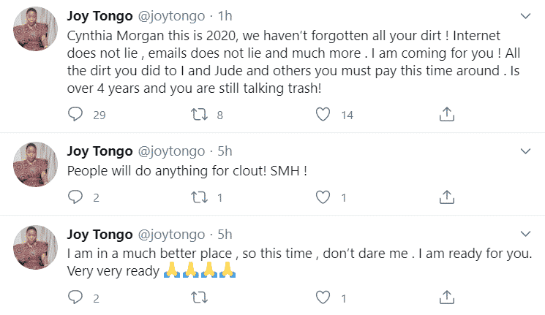545x315 pixels.
Task: Click the avatar beside the 'much better place' tweet
Action: [x=37, y=248]
